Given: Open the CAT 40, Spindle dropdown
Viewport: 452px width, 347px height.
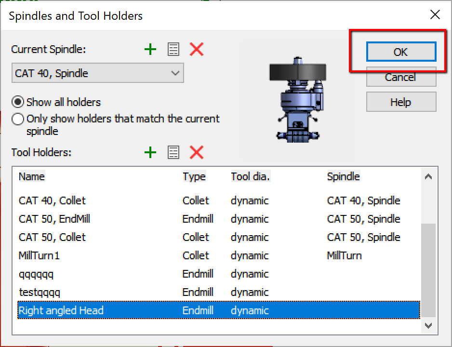Looking at the screenshot, I should click(98, 73).
